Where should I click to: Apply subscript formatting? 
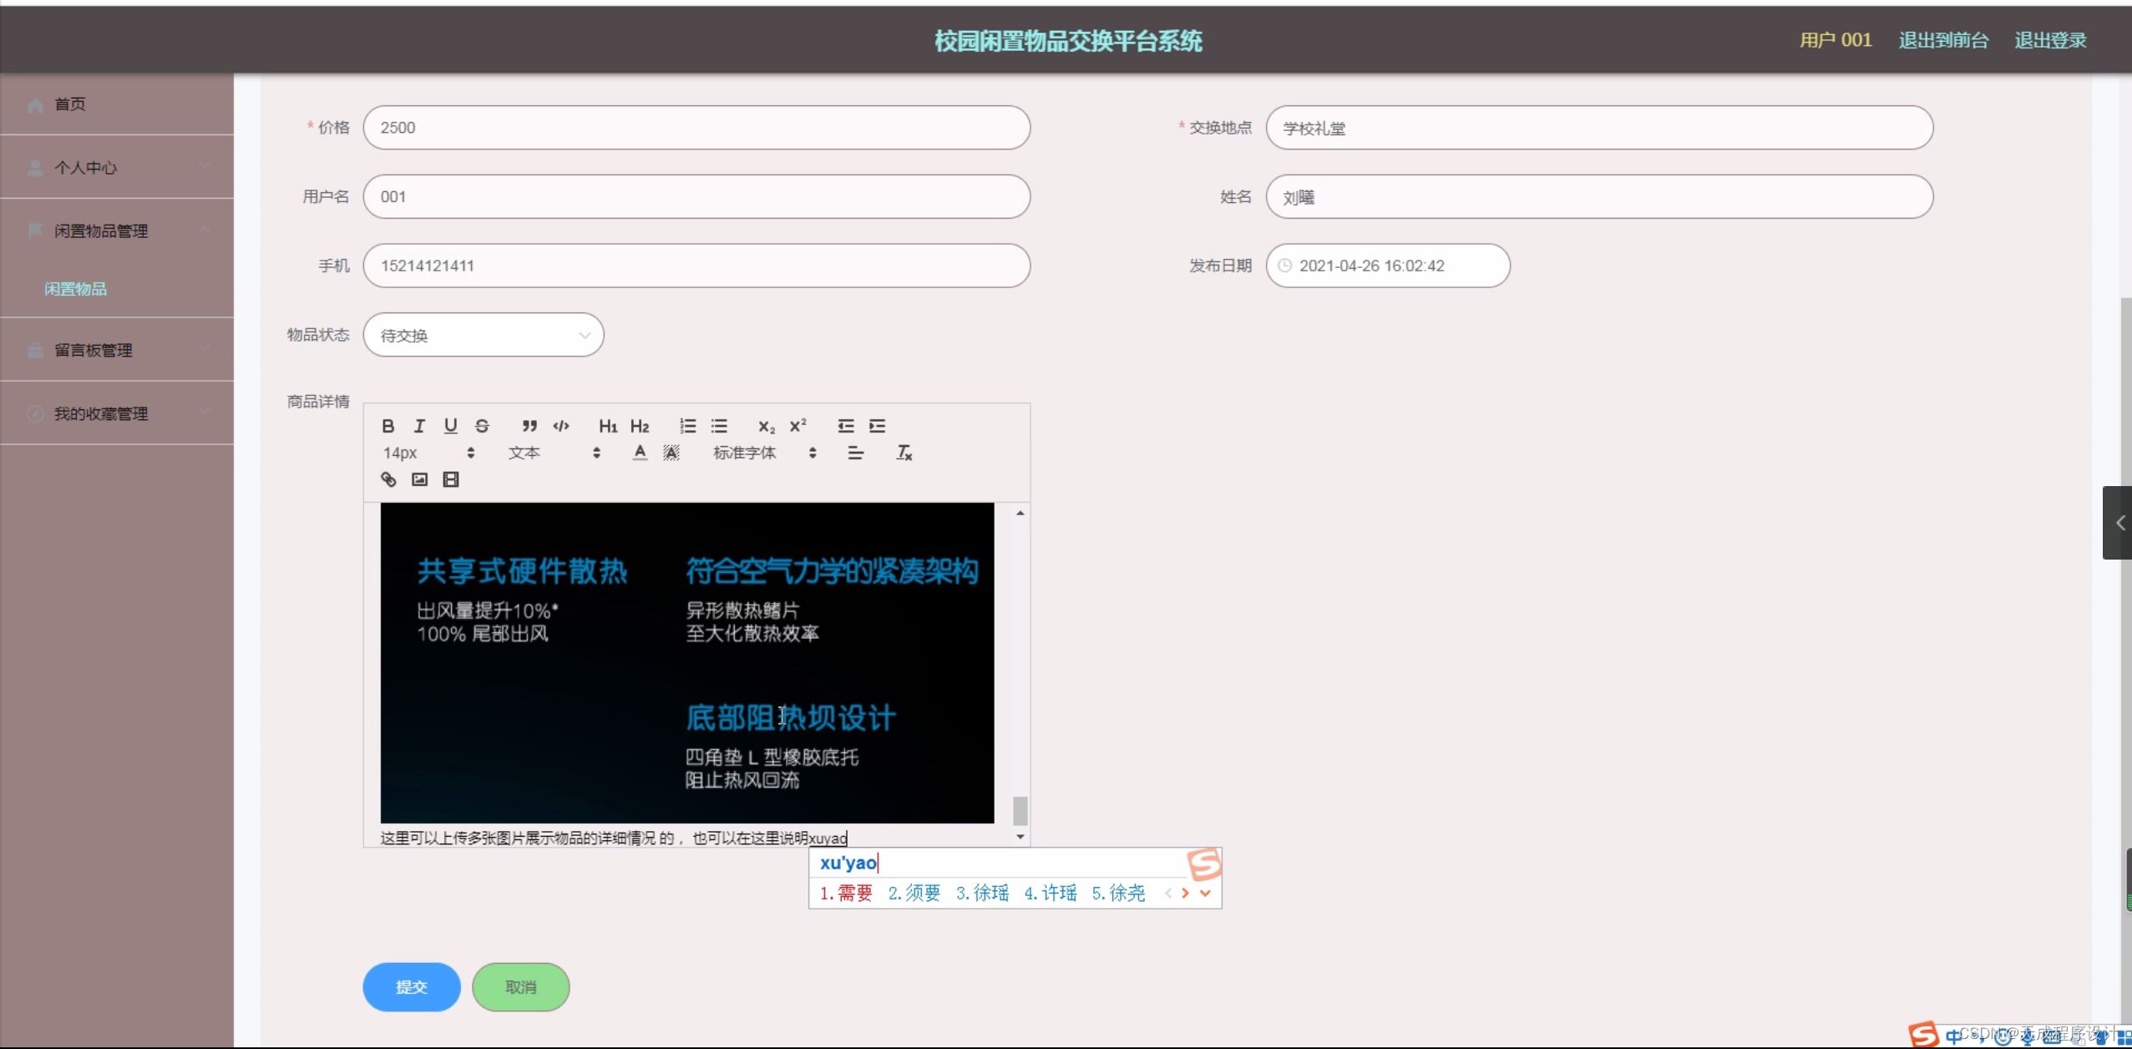point(765,427)
